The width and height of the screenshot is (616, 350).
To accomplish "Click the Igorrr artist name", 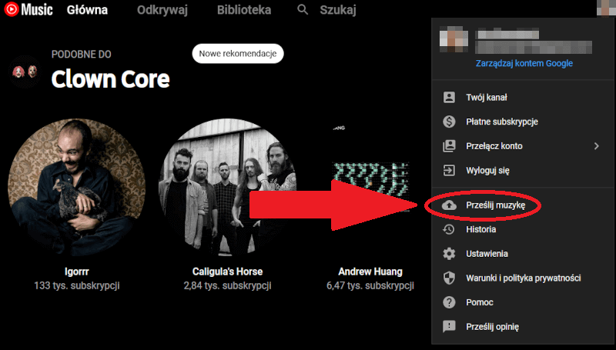I will (x=76, y=272).
